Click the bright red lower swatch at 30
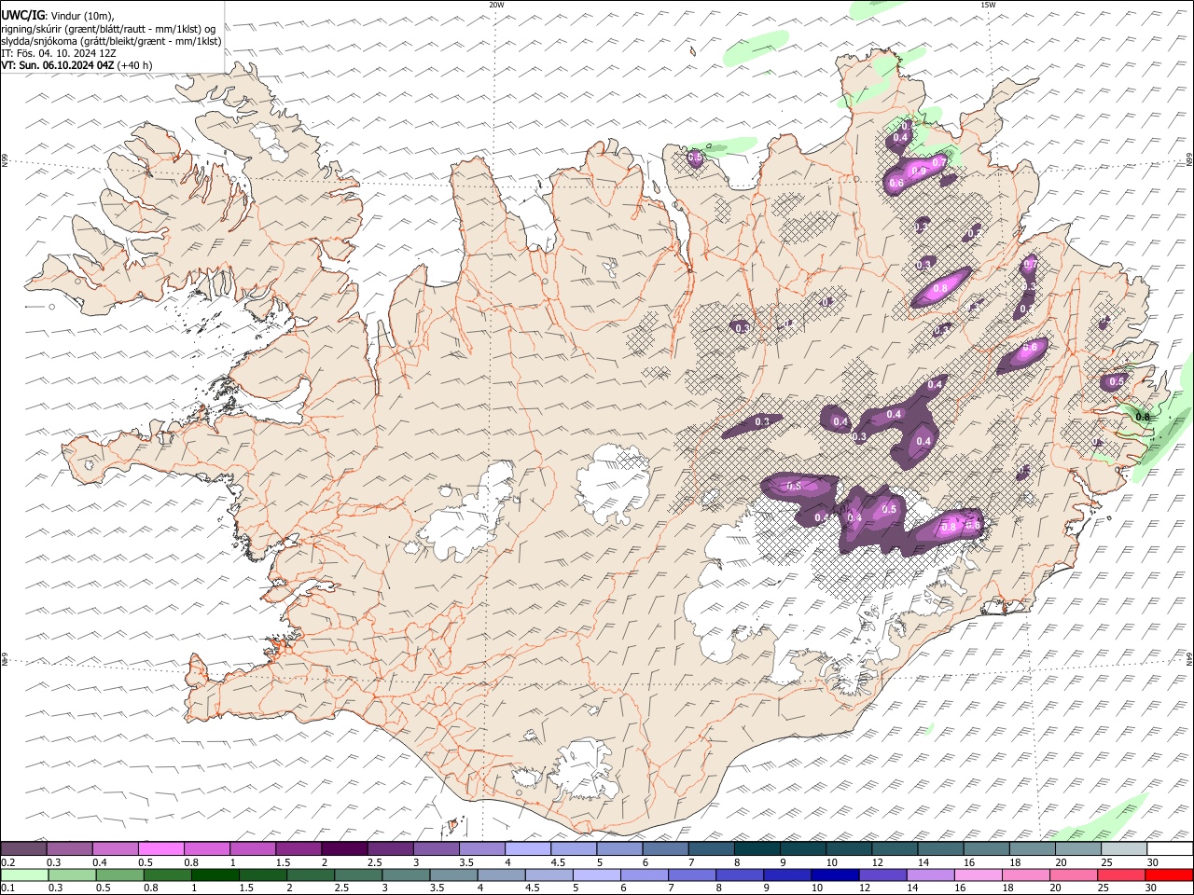 tap(1168, 875)
